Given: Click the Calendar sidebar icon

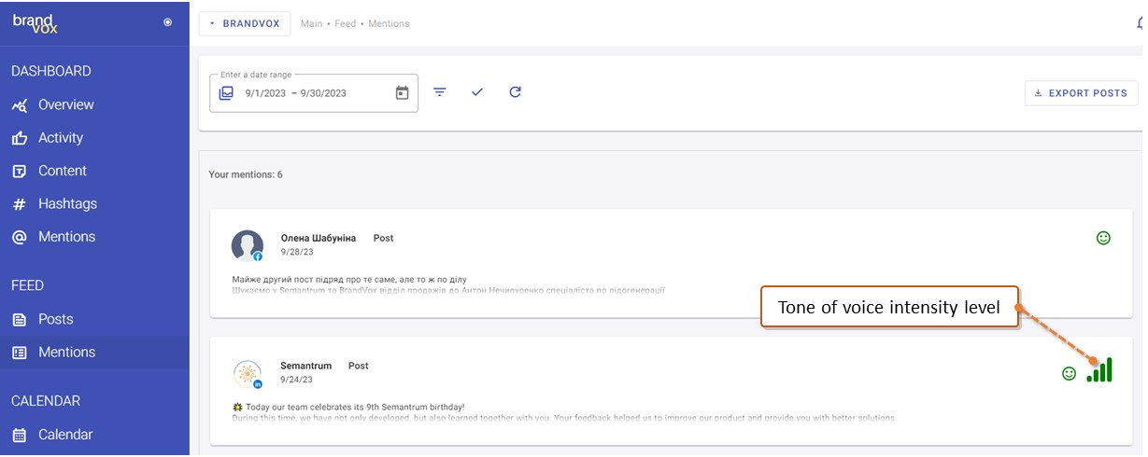Looking at the screenshot, I should pyautogui.click(x=20, y=435).
